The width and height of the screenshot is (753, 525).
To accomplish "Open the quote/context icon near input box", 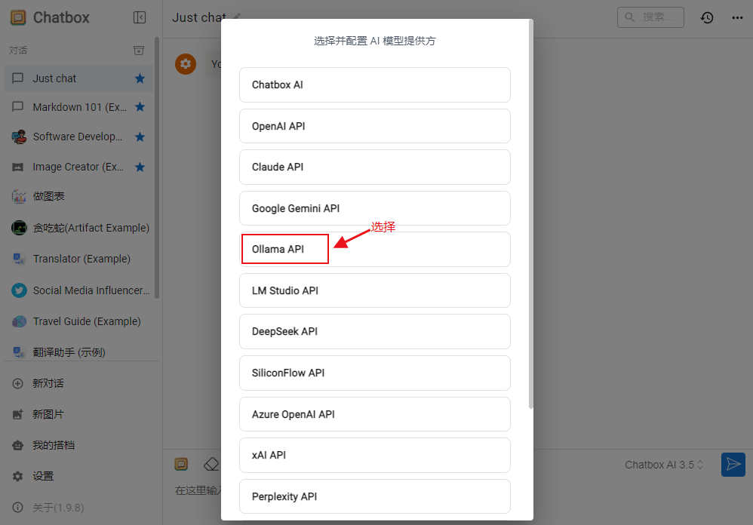I will coord(181,464).
